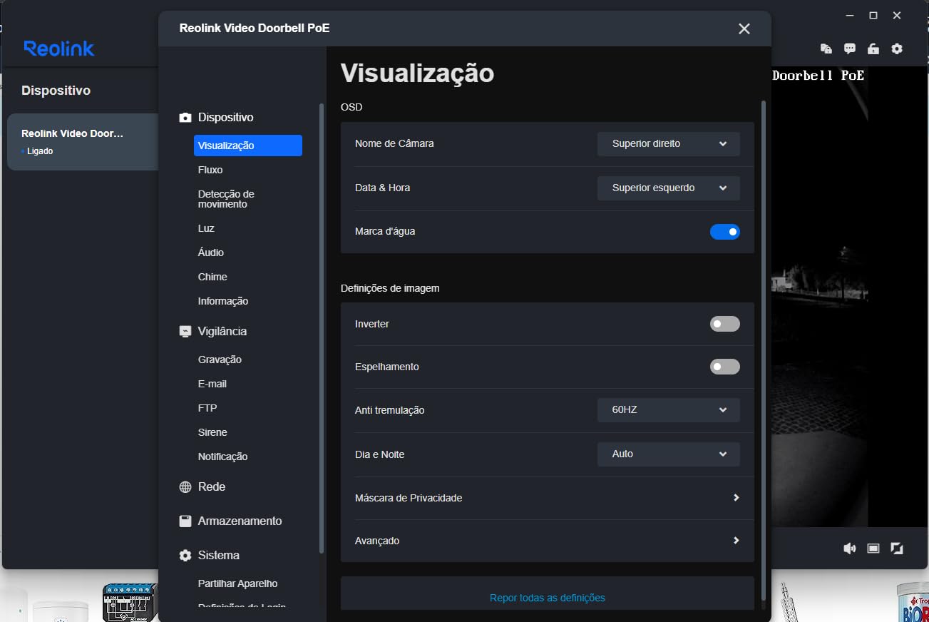This screenshot has height=622, width=929.
Task: Click the monitor icon beside Vigilância
Action: coord(185,332)
